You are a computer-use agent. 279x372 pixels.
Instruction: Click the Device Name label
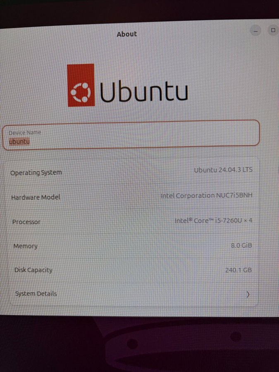(25, 133)
